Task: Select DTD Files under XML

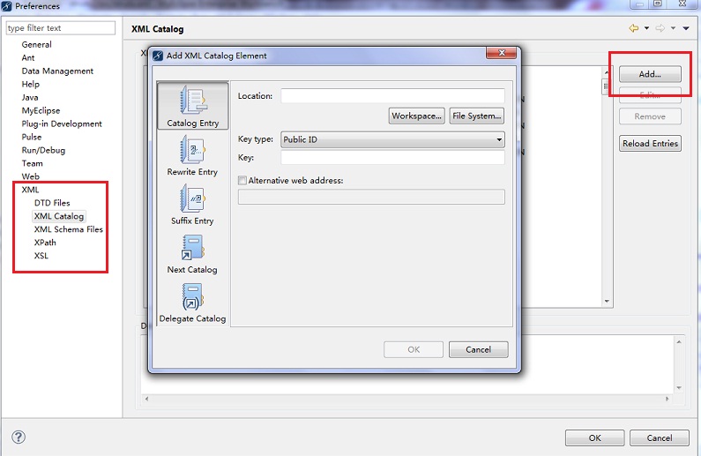Action: (52, 203)
